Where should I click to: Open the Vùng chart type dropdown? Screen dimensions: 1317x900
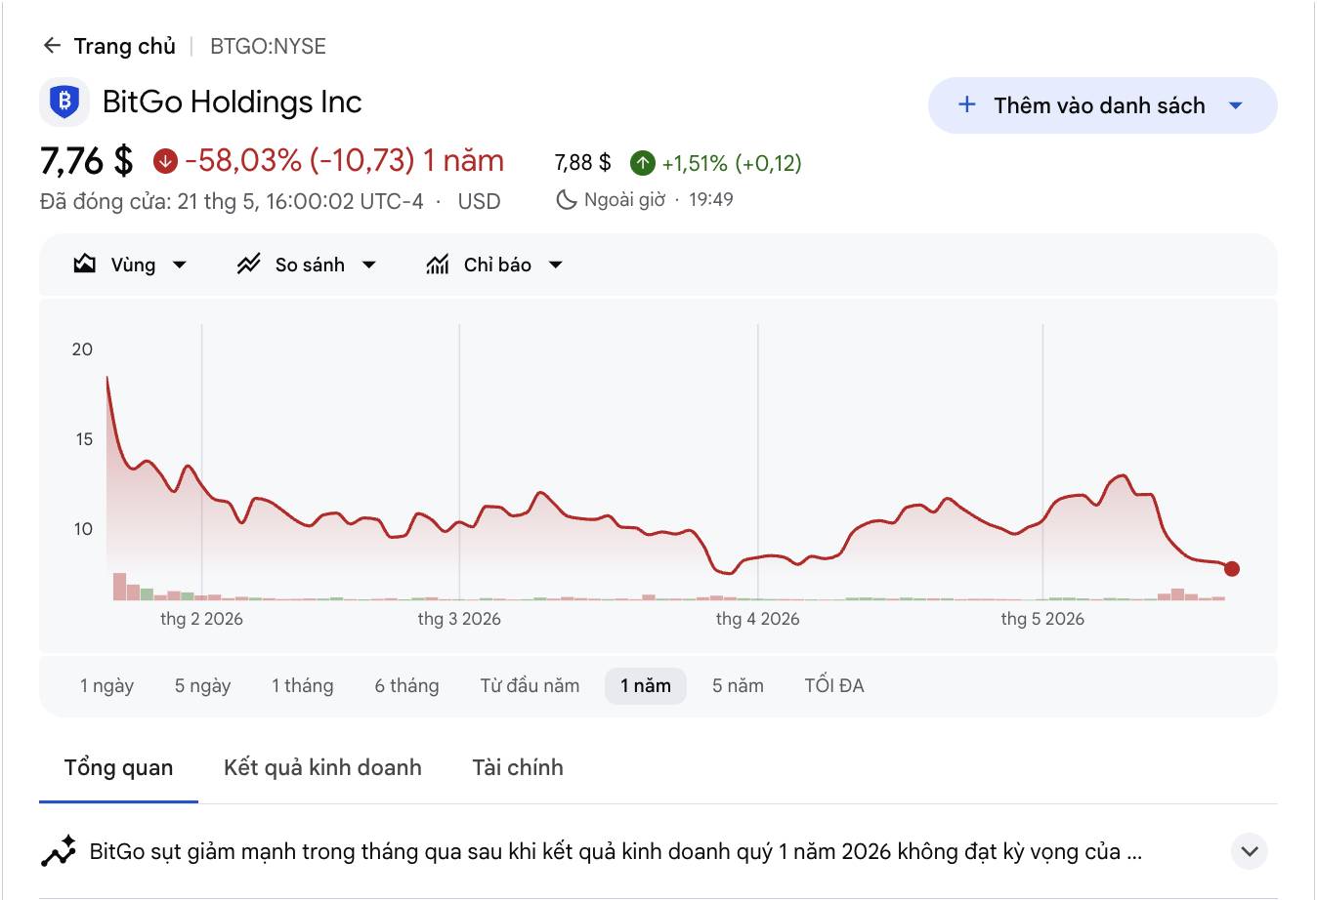click(130, 265)
